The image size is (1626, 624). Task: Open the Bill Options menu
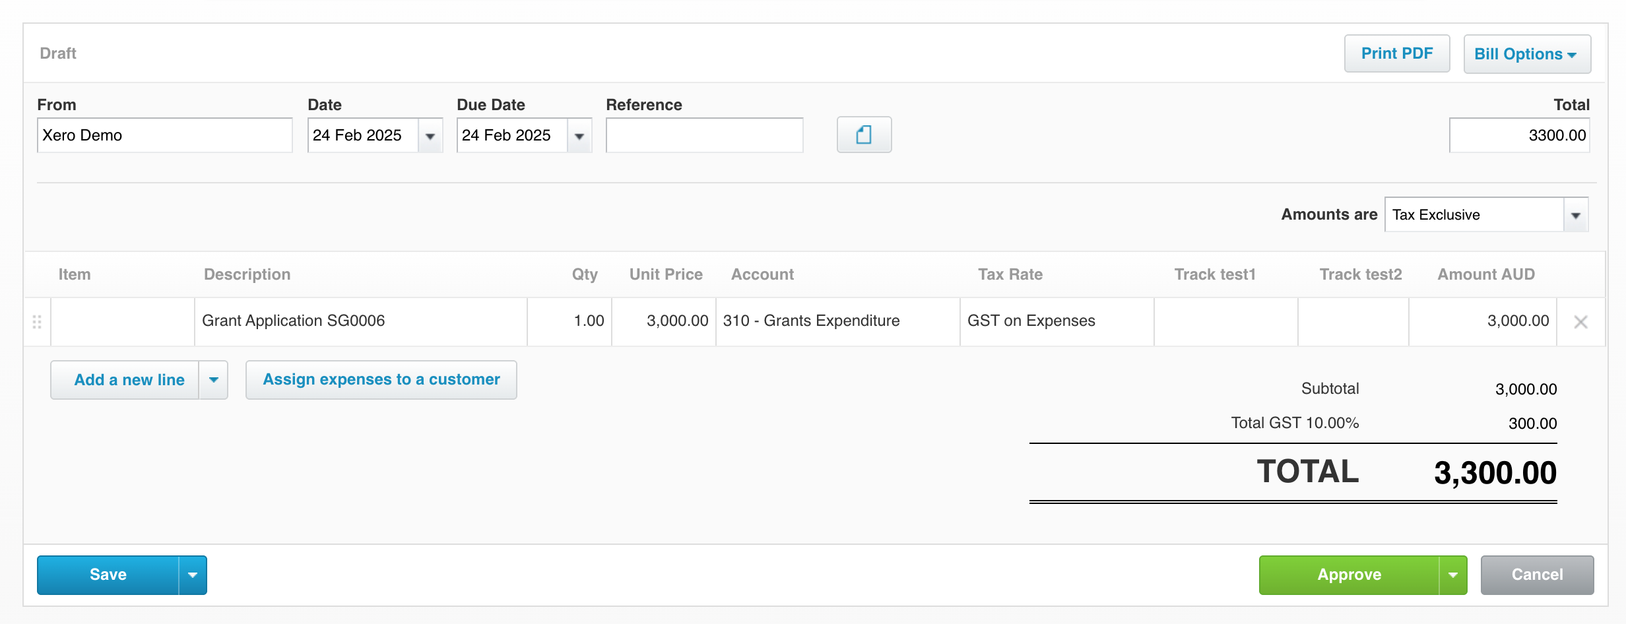pos(1526,54)
